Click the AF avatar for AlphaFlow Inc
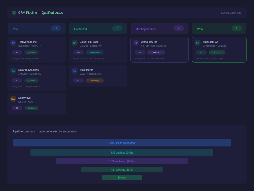Viewport: 254px width, 191px height. coord(136,43)
